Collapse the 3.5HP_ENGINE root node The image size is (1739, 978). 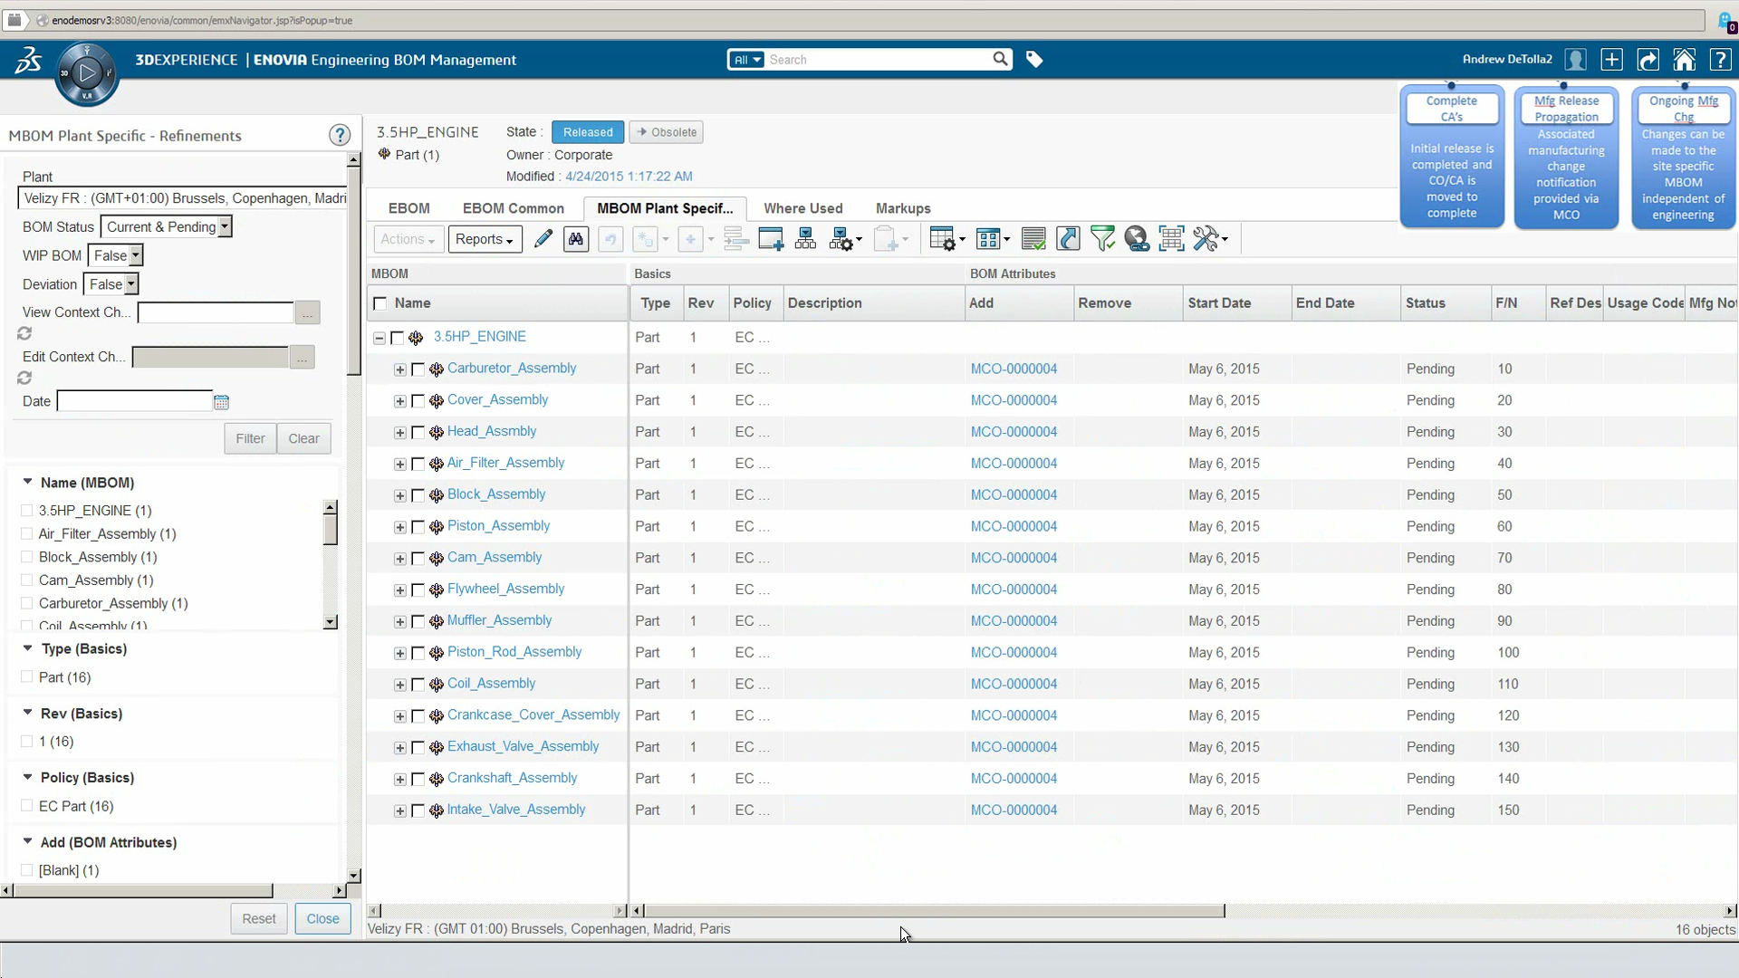[380, 338]
